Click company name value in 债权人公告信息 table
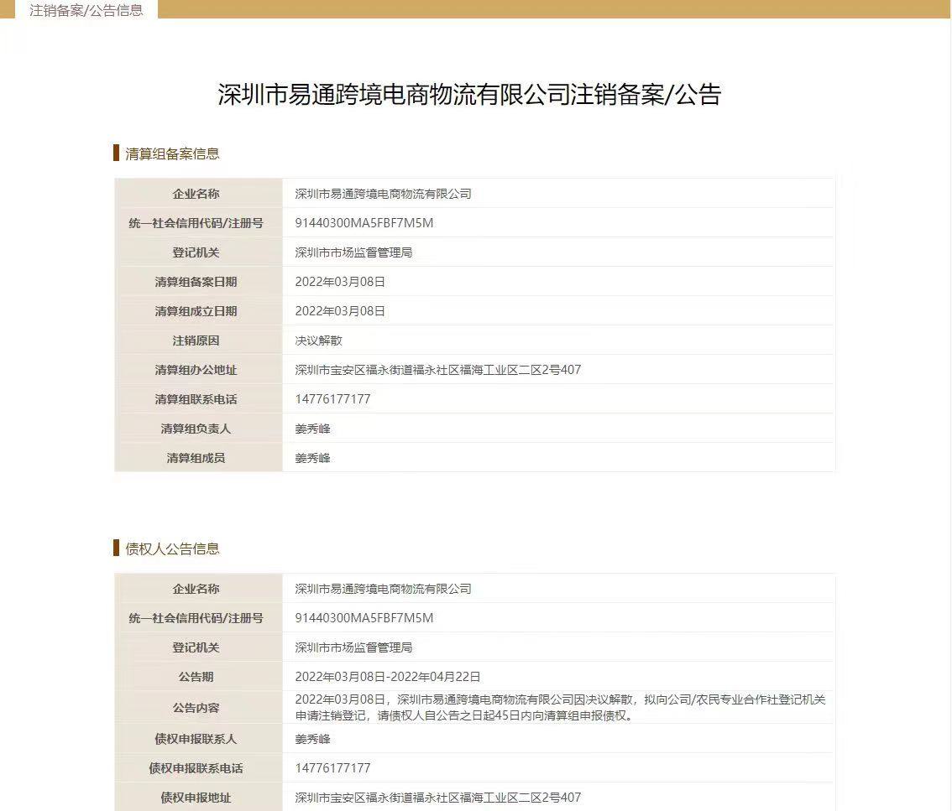Viewport: 952px width, 811px height. pos(383,589)
